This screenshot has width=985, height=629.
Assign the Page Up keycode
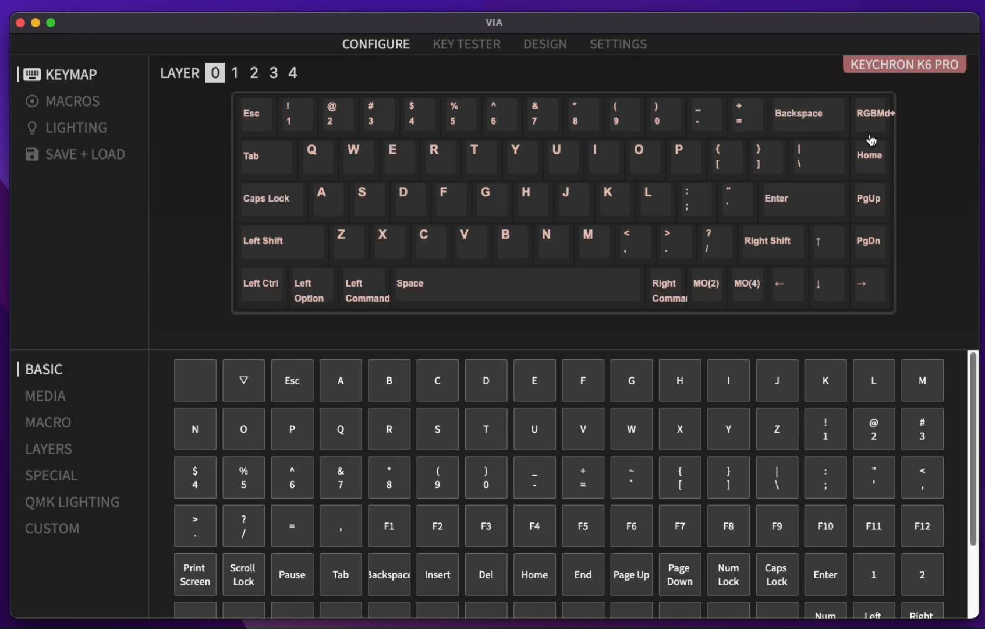(x=631, y=575)
